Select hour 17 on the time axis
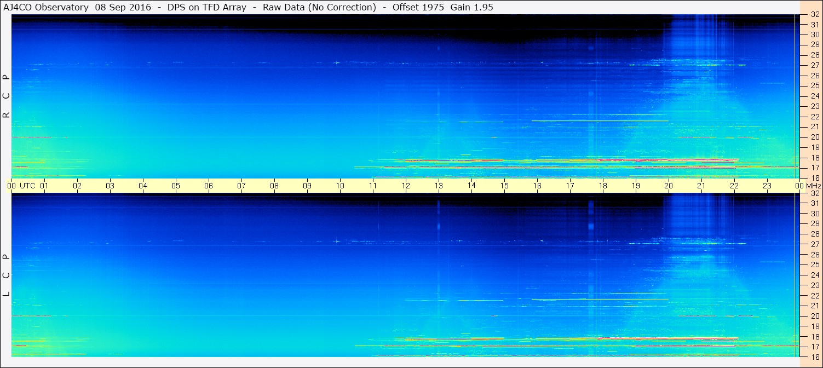 (x=570, y=186)
